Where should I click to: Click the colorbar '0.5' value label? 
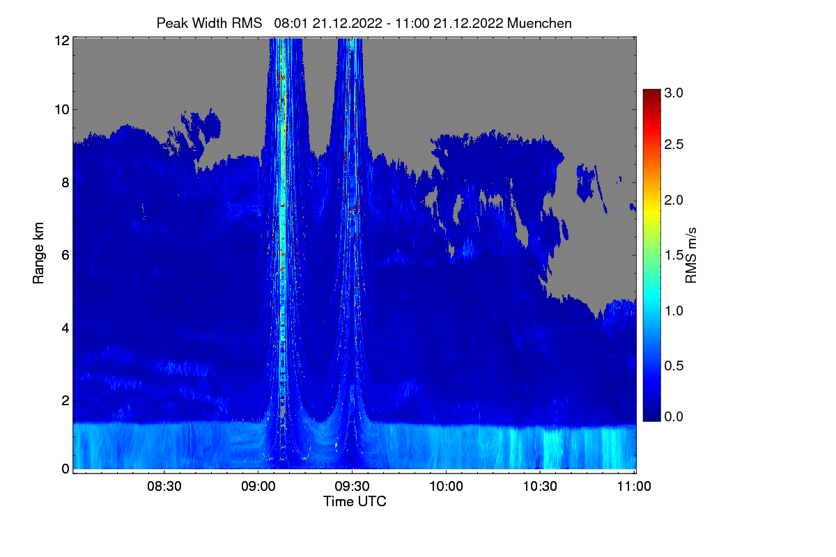tap(674, 366)
